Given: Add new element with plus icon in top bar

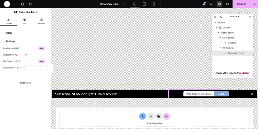Looking at the screenshot, I should (x=15, y=4).
